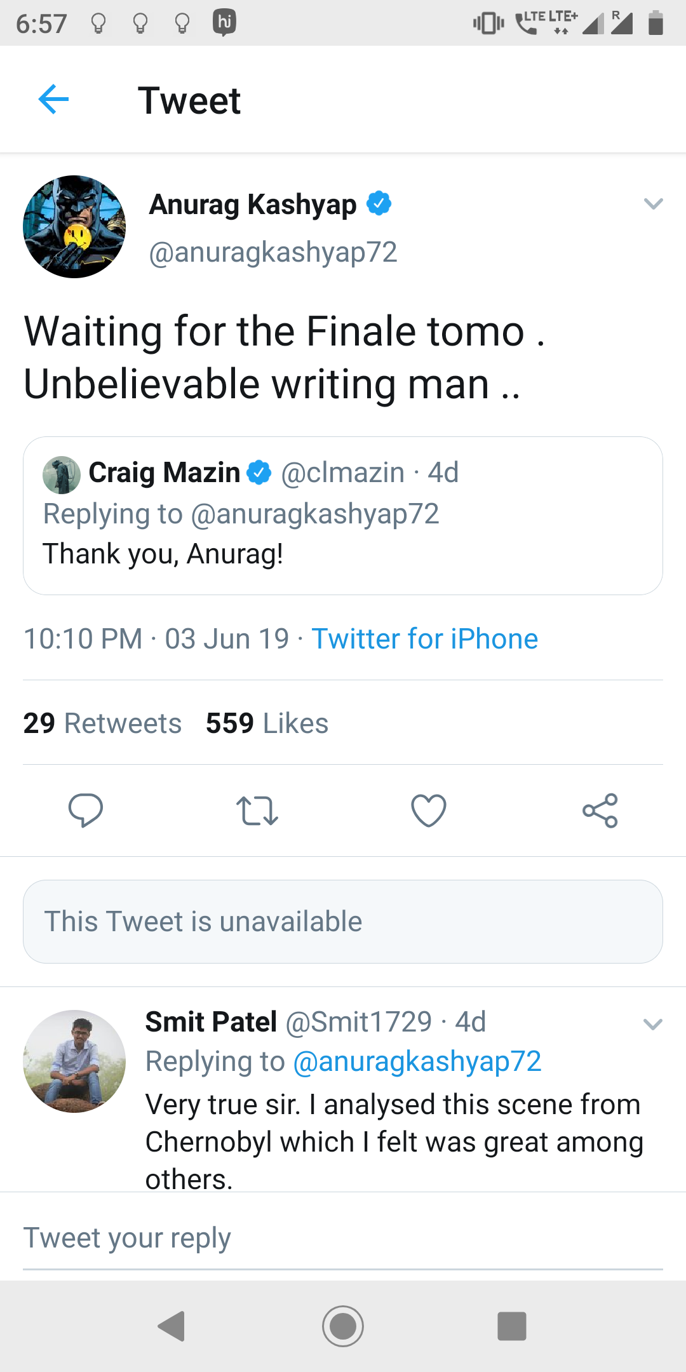Viewport: 686px width, 1372px height.
Task: Expand options chevron on Smit Patel's reply
Action: pos(653,1024)
